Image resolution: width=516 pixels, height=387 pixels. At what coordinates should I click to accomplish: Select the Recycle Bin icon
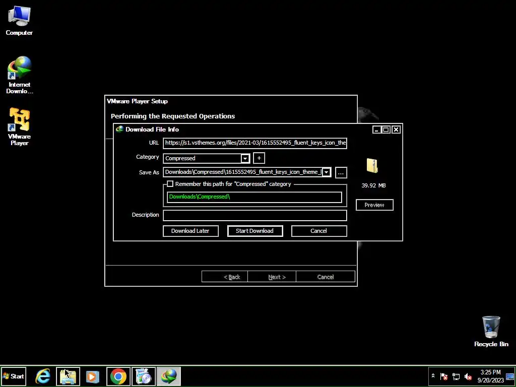point(491,332)
